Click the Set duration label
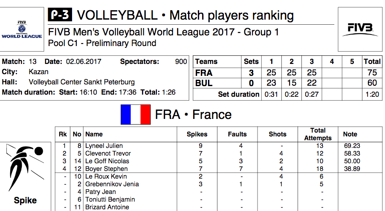The height and width of the screenshot is (211, 385). pyautogui.click(x=238, y=94)
